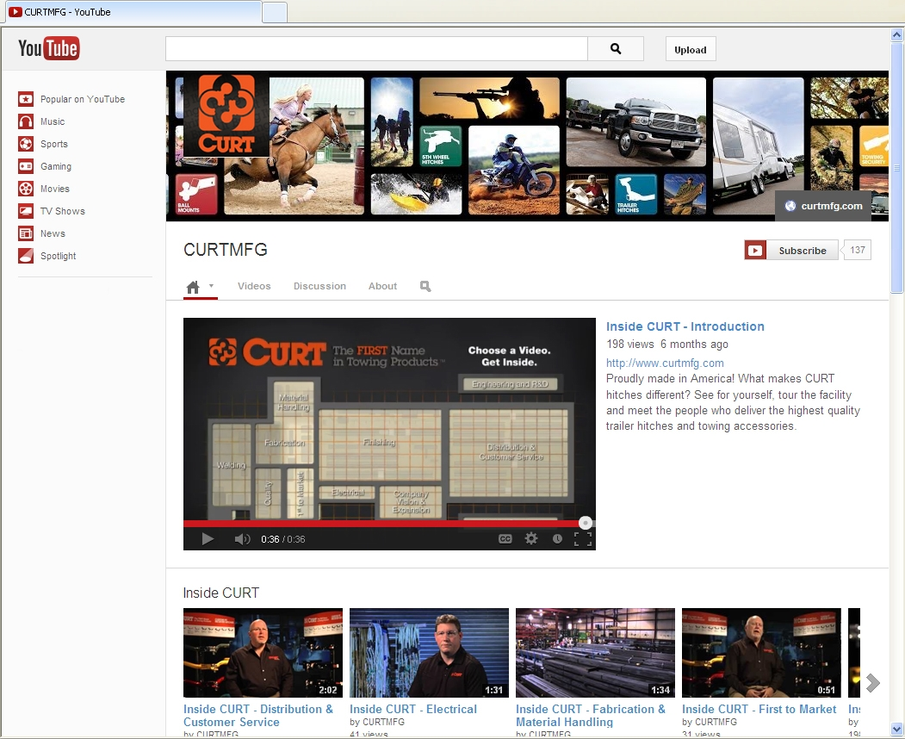Image resolution: width=905 pixels, height=739 pixels.
Task: Toggle closed captions on the video player
Action: pos(505,537)
